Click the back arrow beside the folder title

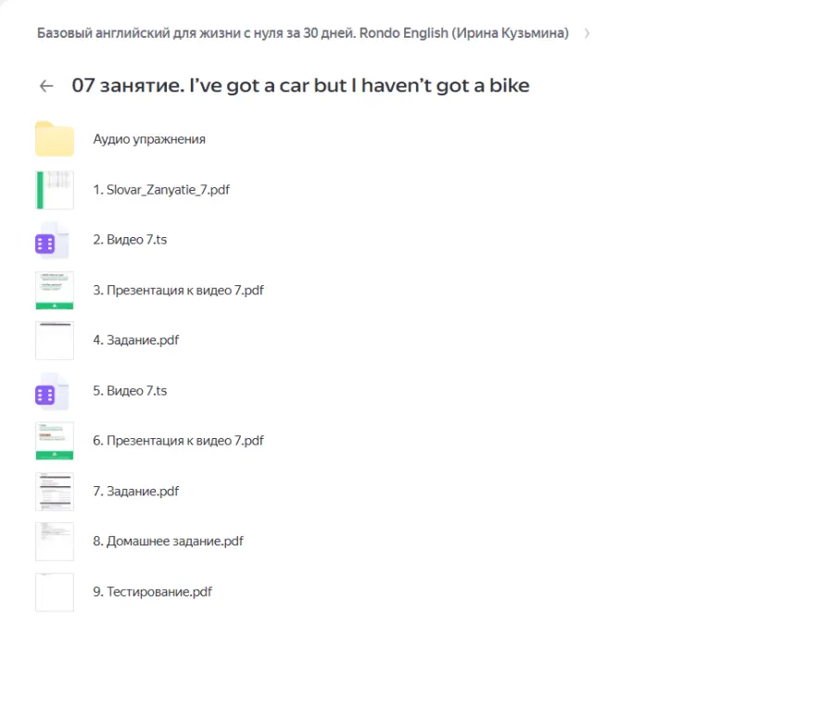(x=46, y=86)
